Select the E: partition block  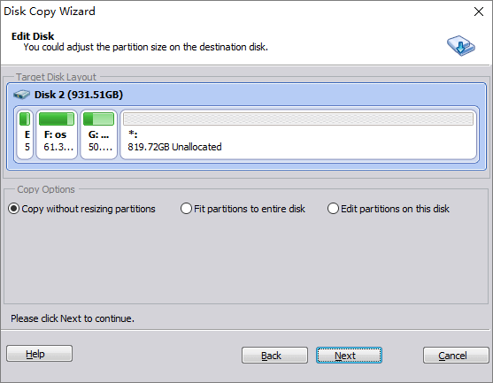(25, 134)
